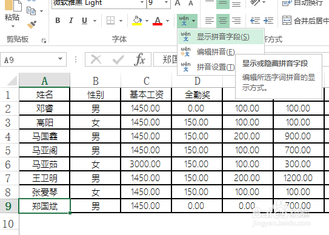The width and height of the screenshot is (329, 235).
Task: Expand the paste options arrow below 粘贴
Action: click(13, 26)
